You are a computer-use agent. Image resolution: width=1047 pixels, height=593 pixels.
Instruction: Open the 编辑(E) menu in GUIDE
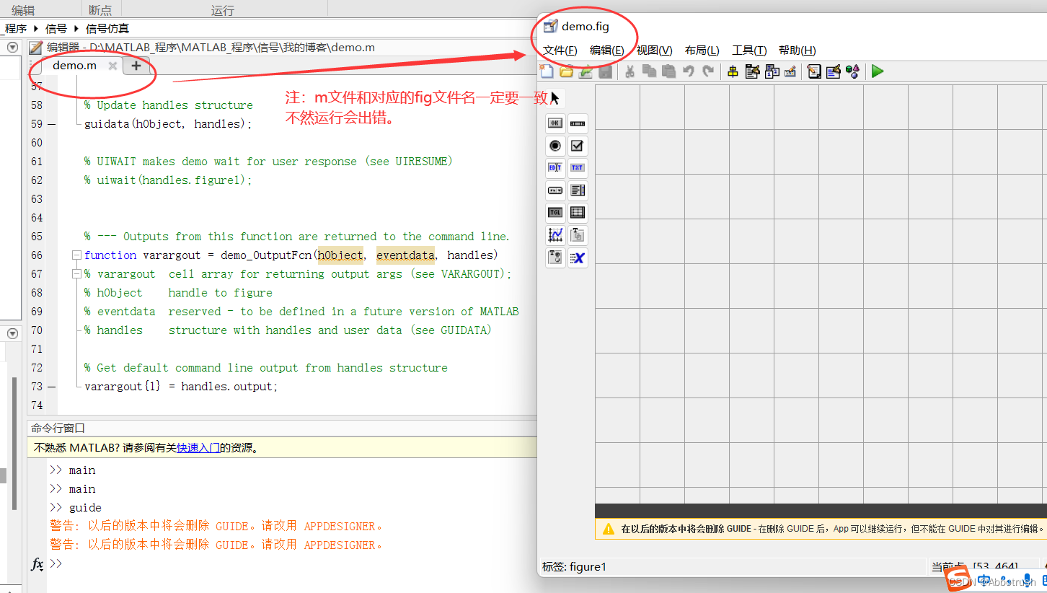coord(607,50)
